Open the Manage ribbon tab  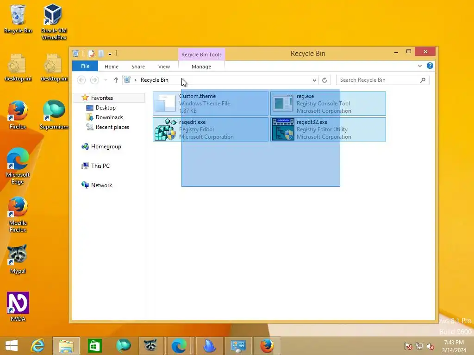pyautogui.click(x=201, y=67)
